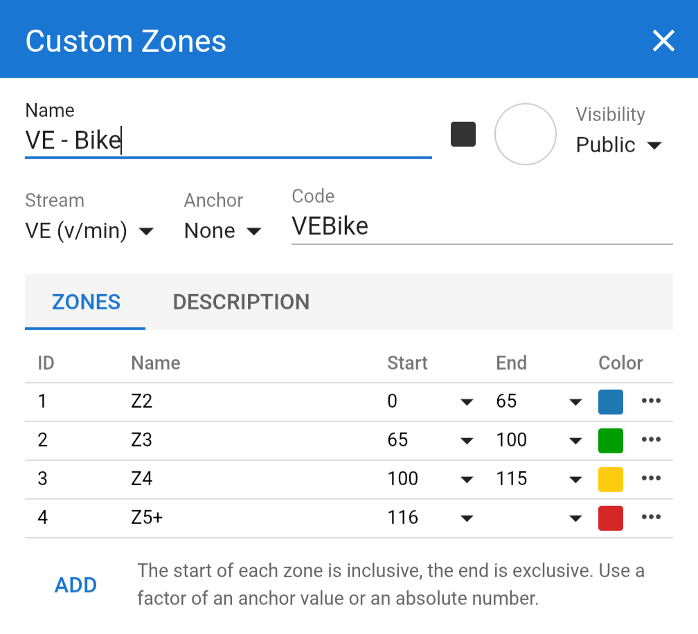Open more options for zone Z4

pos(651,479)
